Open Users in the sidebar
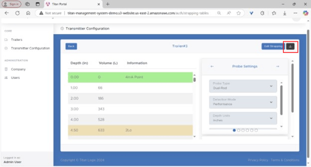Screen dimensions: 311x167 [x=15, y=78]
